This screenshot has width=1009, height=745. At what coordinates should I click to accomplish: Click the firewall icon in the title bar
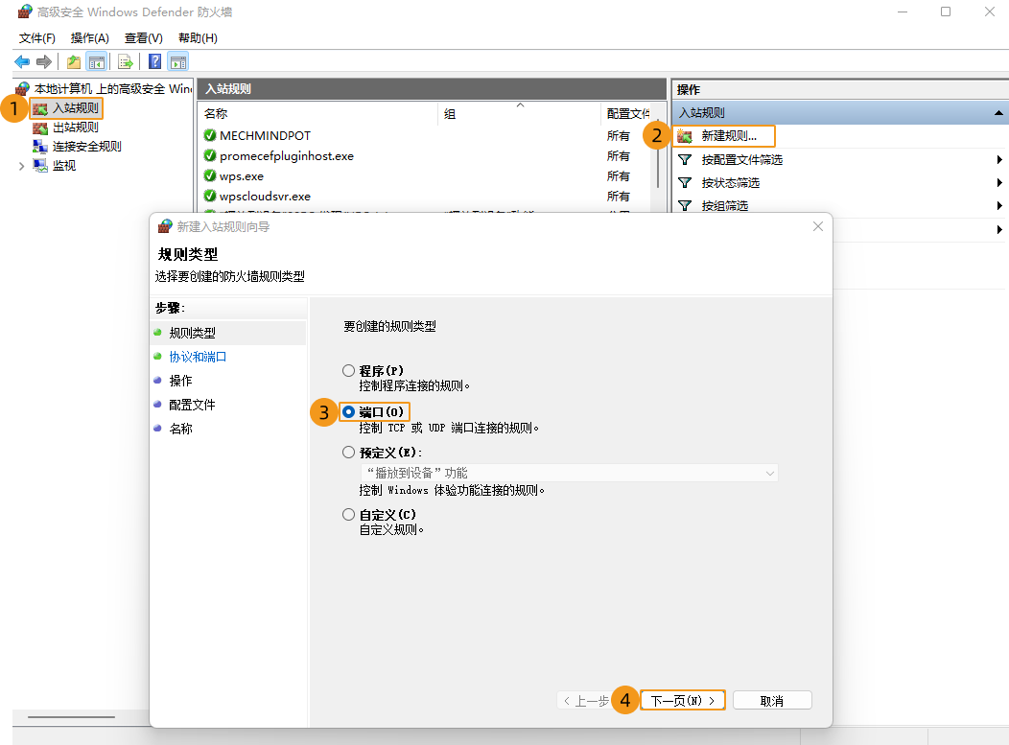[24, 12]
